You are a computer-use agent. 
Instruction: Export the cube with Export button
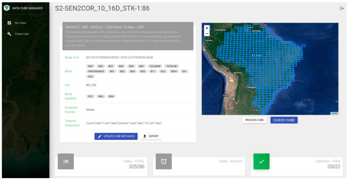click(150, 136)
